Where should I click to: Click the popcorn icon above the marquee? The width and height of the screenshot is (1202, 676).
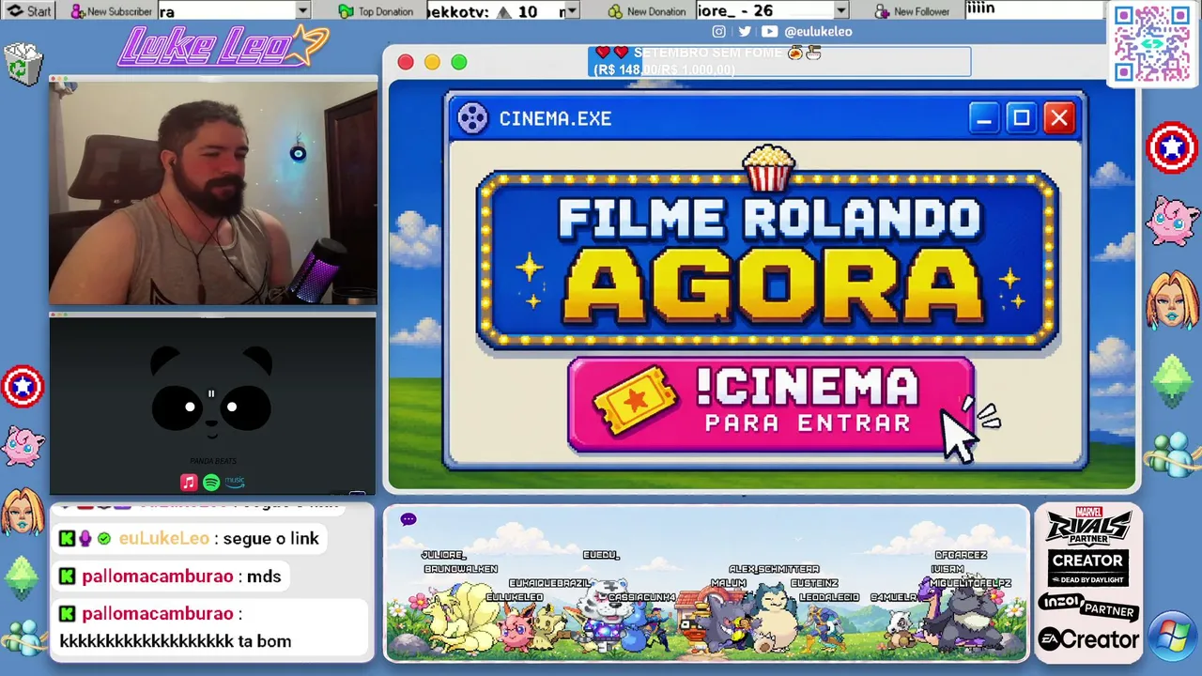(x=768, y=167)
